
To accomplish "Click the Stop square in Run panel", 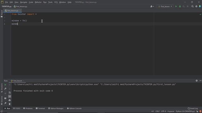I will (x=5, y=94).
